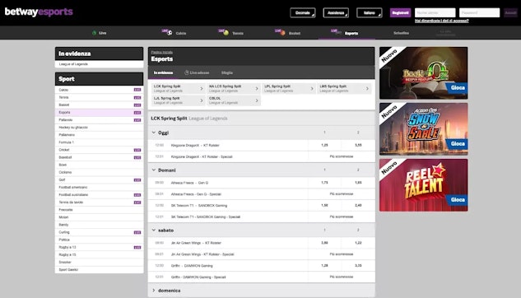Open Schedina in top navigation
This screenshot has width=521, height=298.
click(401, 33)
